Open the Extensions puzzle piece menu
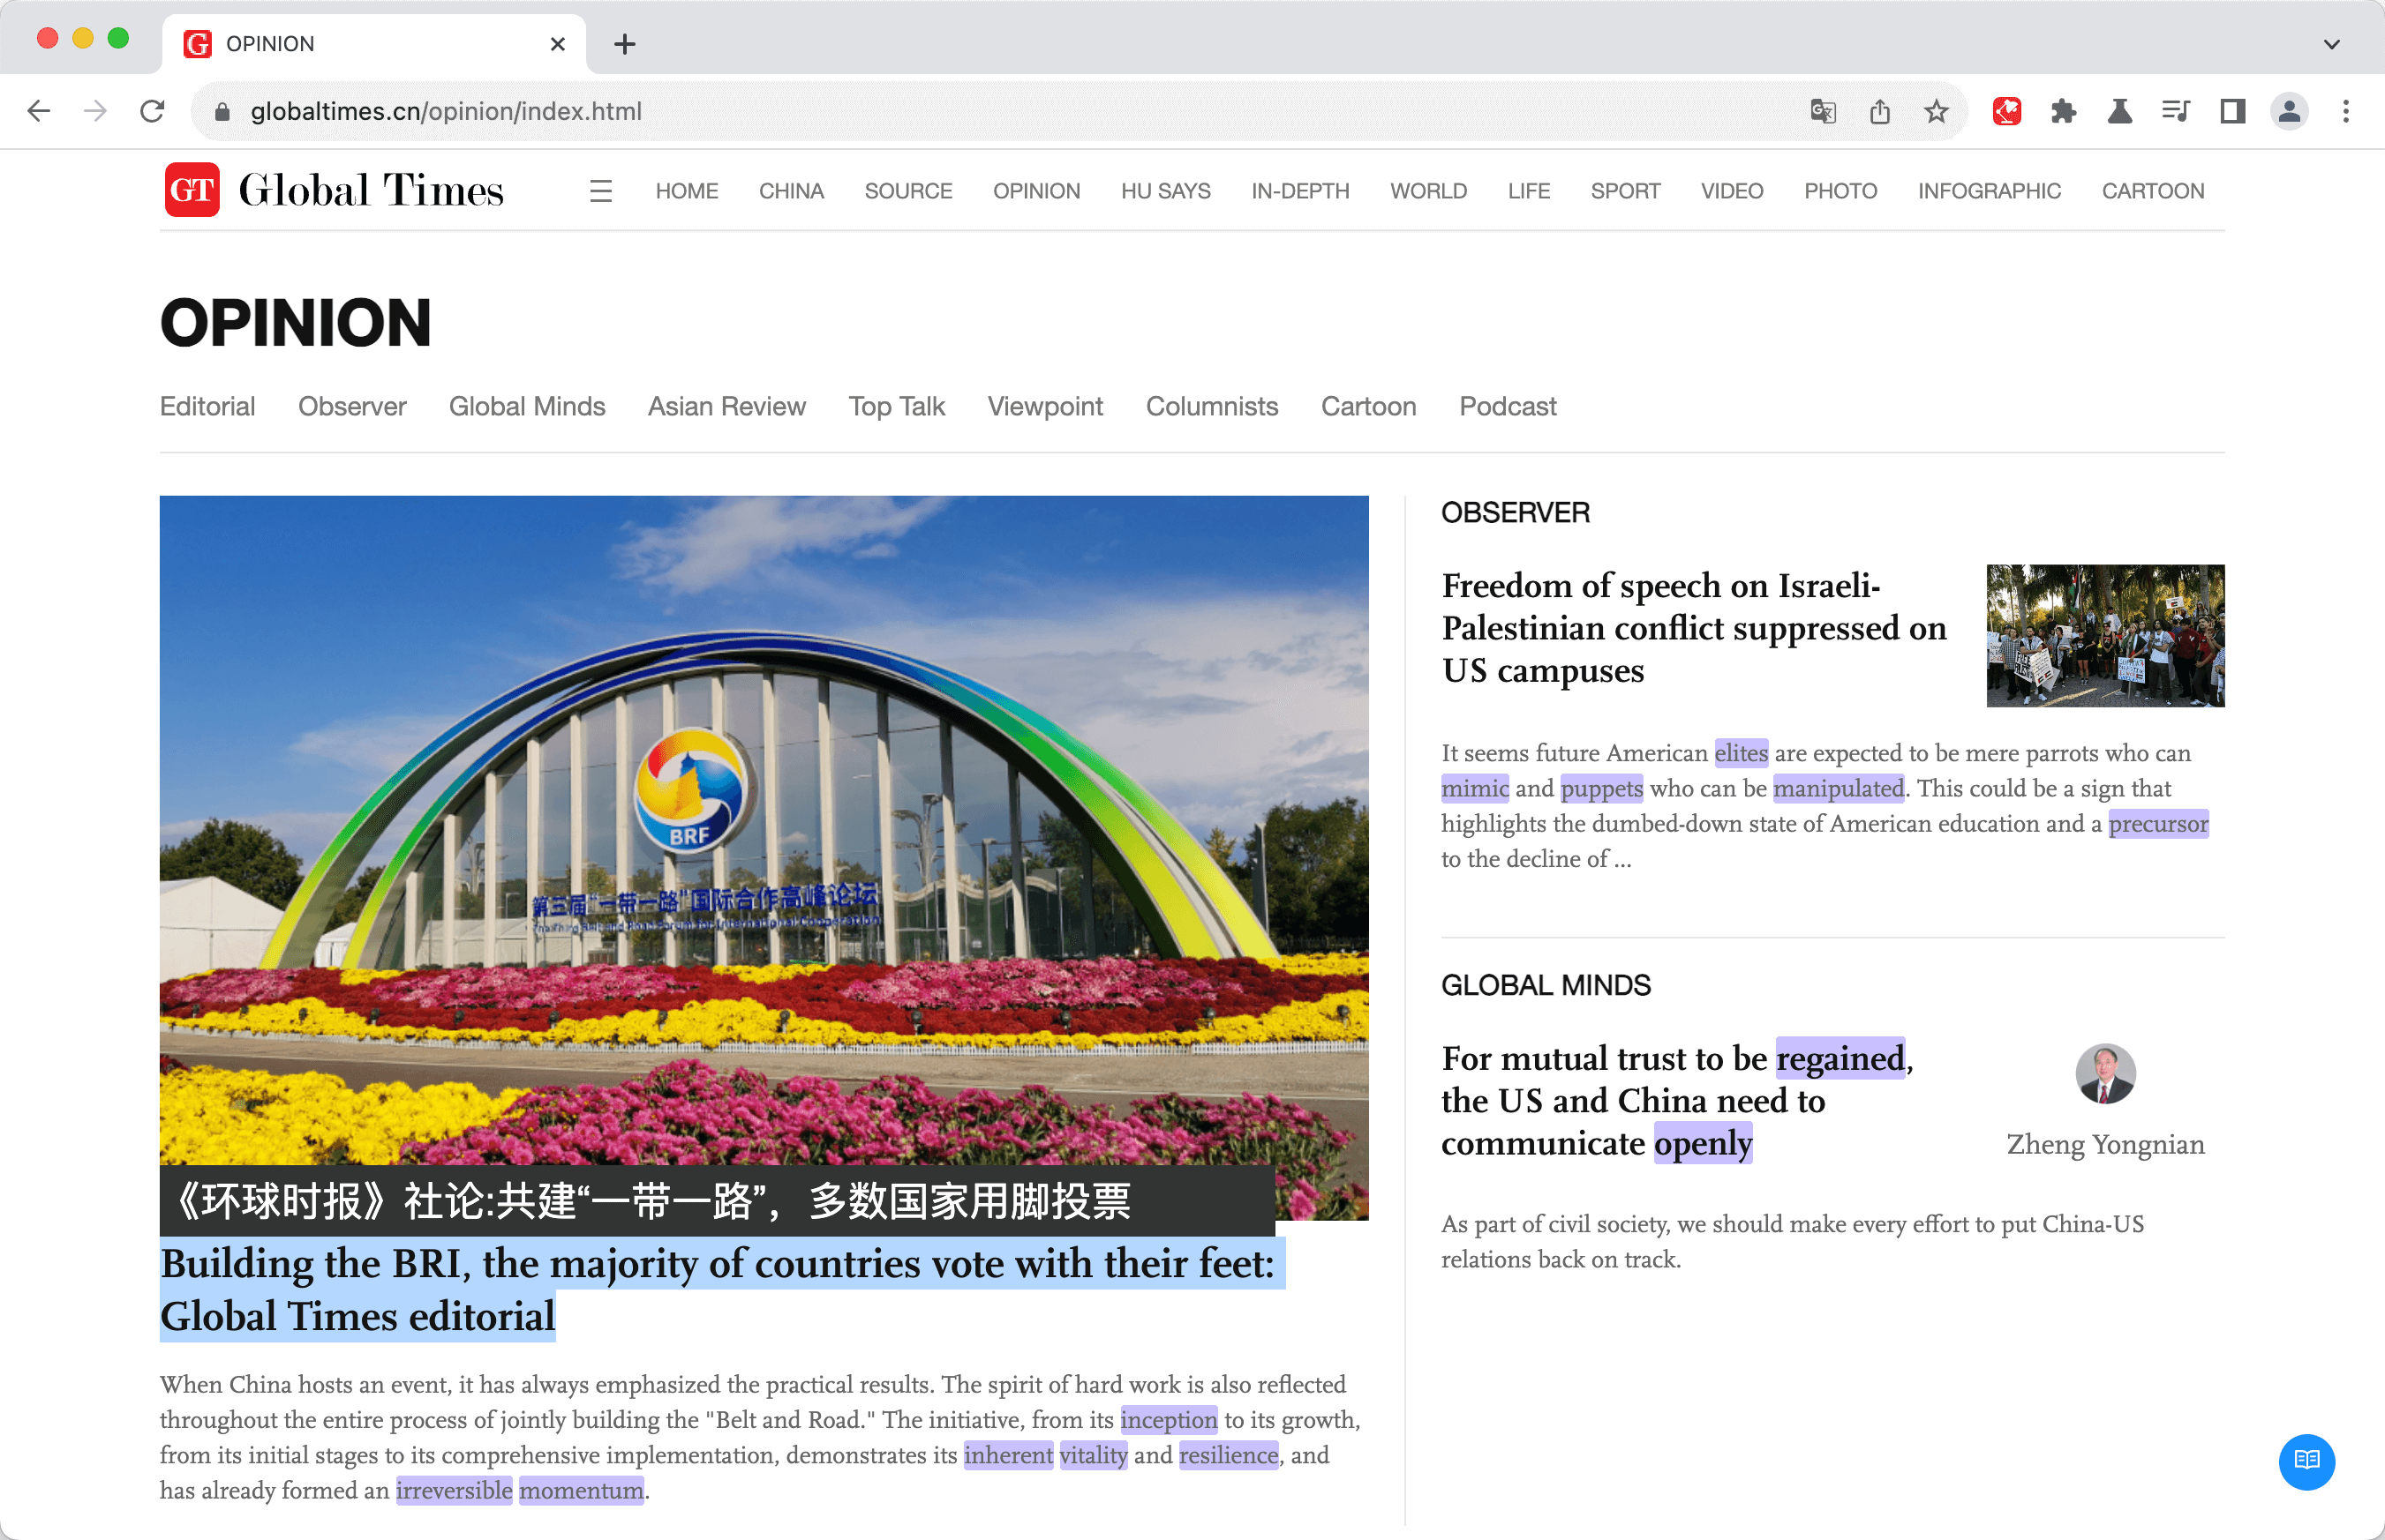Image resolution: width=2385 pixels, height=1540 pixels. [x=2063, y=111]
